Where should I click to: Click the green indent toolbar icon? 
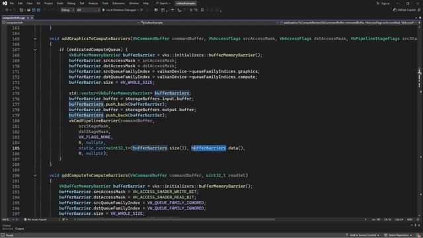pos(191,10)
